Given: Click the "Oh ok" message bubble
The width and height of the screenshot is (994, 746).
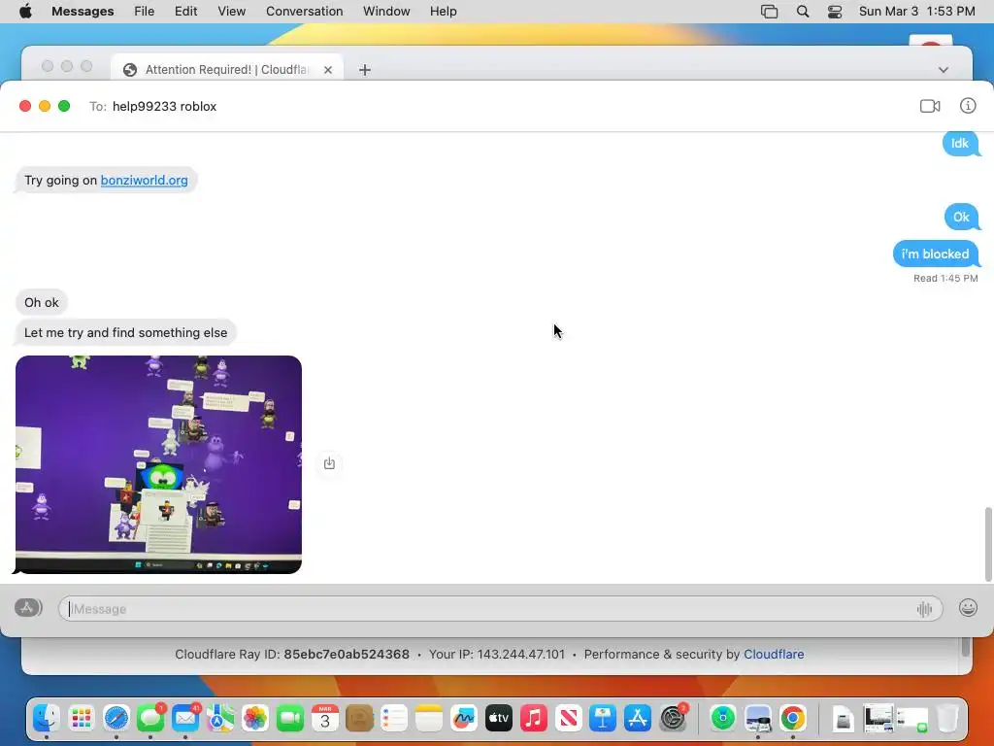Looking at the screenshot, I should coord(42,303).
